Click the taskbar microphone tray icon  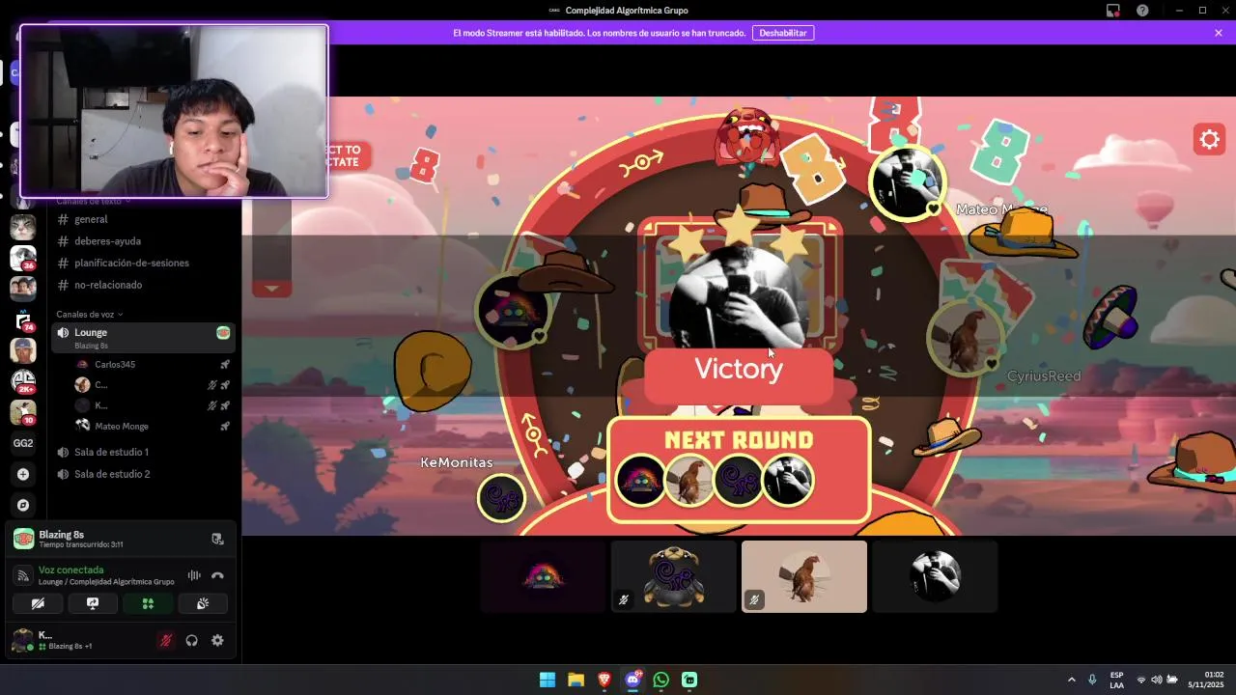pyautogui.click(x=1092, y=680)
